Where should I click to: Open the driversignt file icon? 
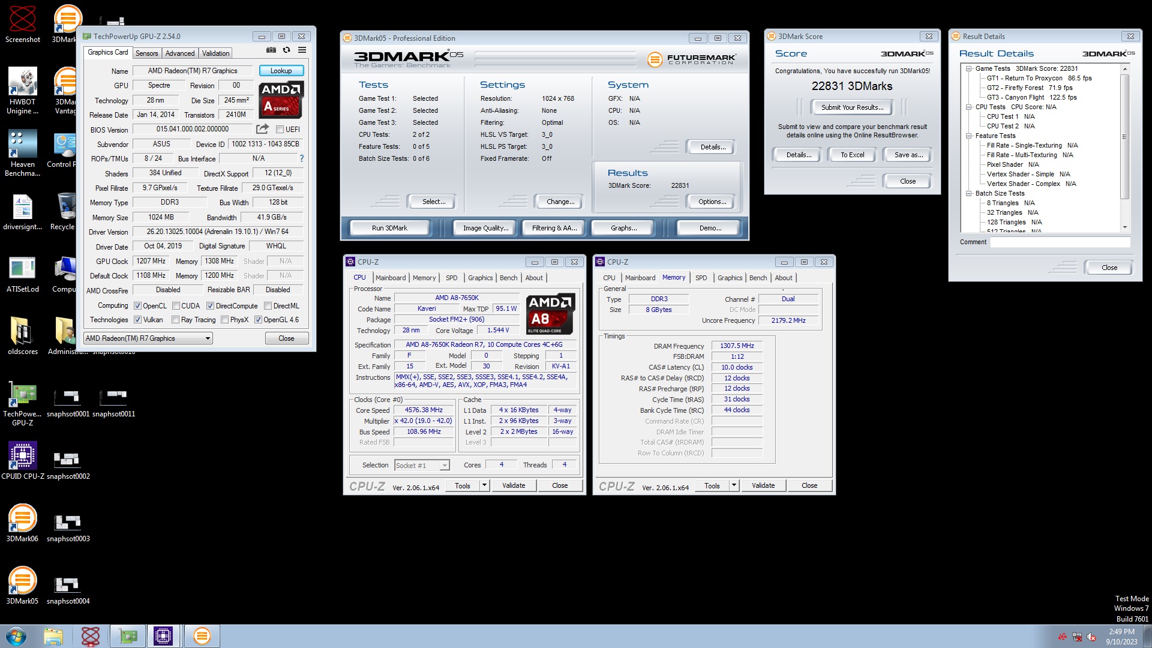pos(23,212)
